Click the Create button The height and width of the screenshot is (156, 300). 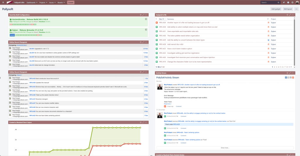coord(71,2)
